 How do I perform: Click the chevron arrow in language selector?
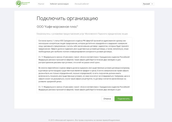click(152, 4)
